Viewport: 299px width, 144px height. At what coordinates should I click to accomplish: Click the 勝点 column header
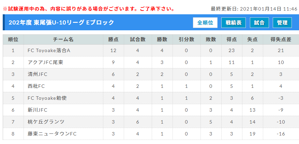(113, 39)
